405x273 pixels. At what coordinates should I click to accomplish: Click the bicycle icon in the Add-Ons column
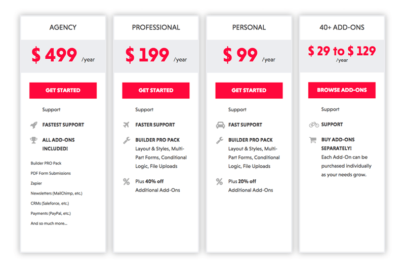point(314,125)
